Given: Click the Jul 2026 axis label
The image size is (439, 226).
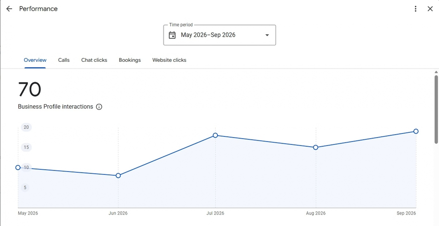Looking at the screenshot, I should click(x=215, y=213).
